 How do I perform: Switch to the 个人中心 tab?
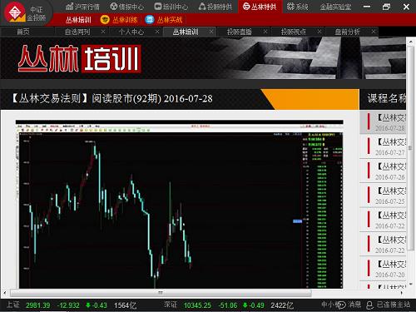[131, 32]
